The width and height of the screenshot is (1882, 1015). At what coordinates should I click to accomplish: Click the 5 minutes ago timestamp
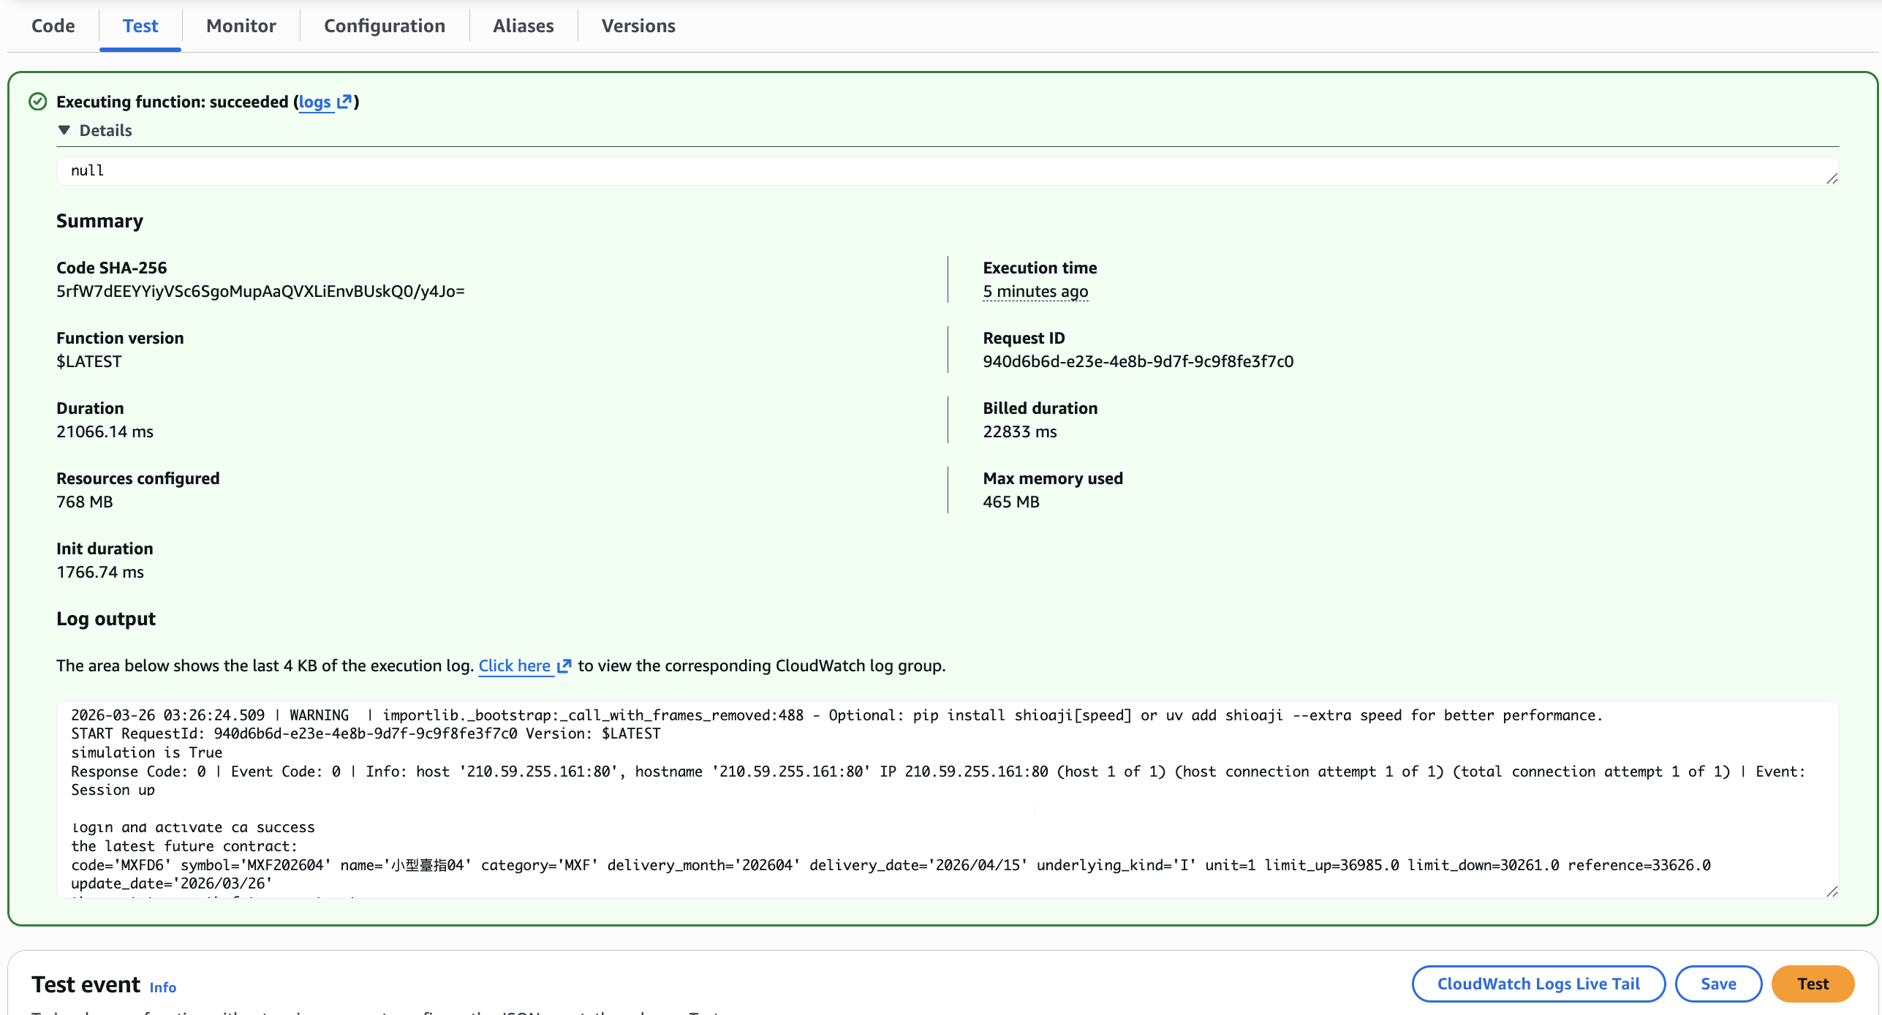[x=1035, y=291]
